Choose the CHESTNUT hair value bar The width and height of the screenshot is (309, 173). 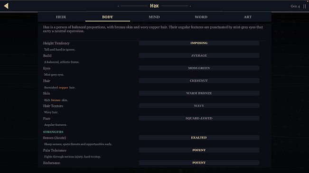[x=199, y=81]
